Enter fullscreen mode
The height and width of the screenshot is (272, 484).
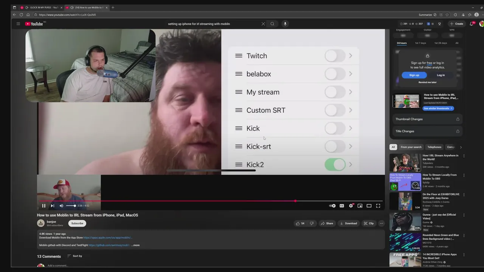click(378, 206)
